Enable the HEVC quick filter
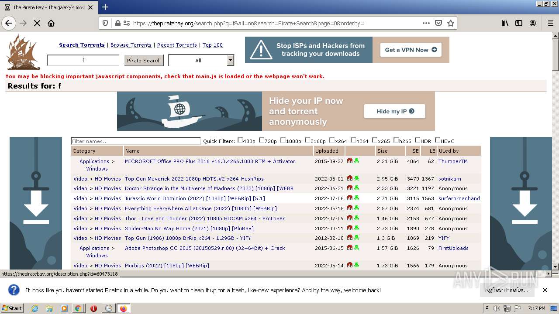Image resolution: width=559 pixels, height=314 pixels. pyautogui.click(x=438, y=140)
